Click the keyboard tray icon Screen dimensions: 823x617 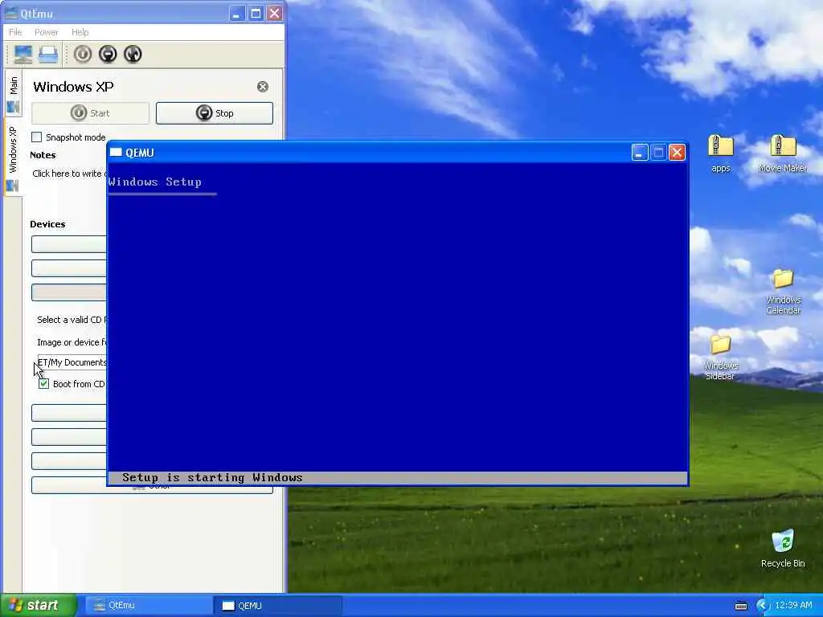tap(740, 606)
